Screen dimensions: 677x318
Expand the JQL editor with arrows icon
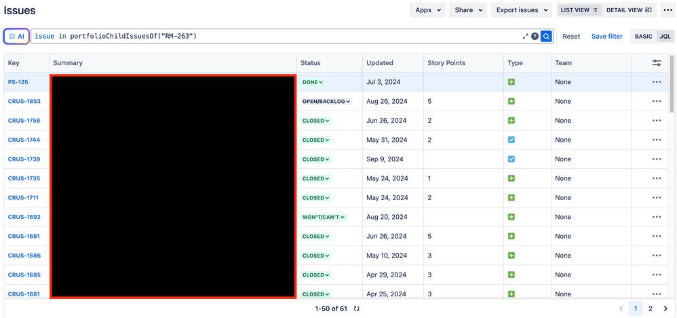526,36
